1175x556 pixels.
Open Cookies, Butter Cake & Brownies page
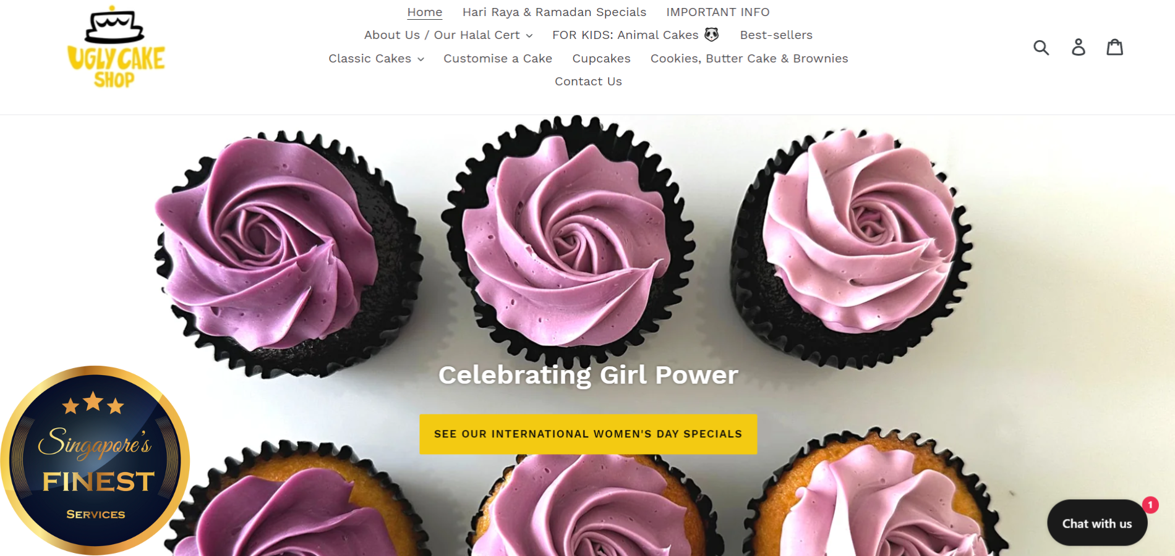point(749,59)
